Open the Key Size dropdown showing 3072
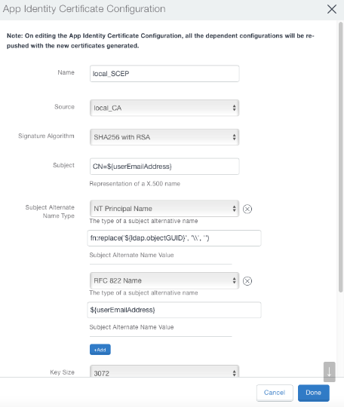 [x=164, y=372]
